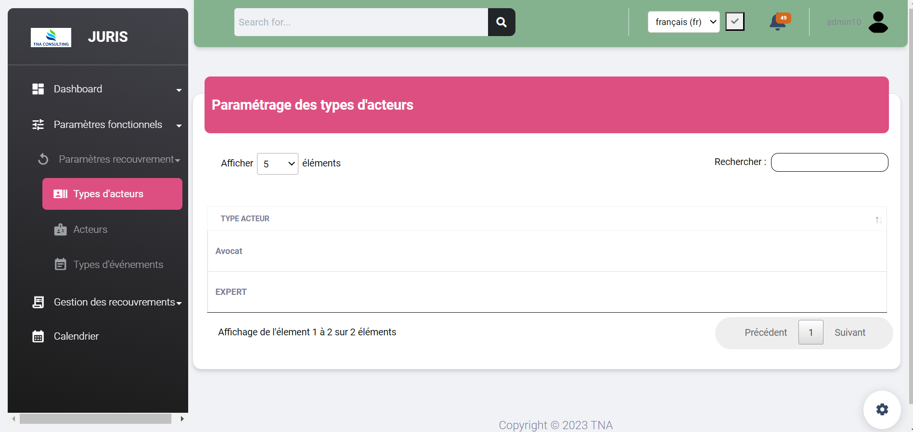
Task: Open the Types d'événements menu item
Action: coord(118,265)
